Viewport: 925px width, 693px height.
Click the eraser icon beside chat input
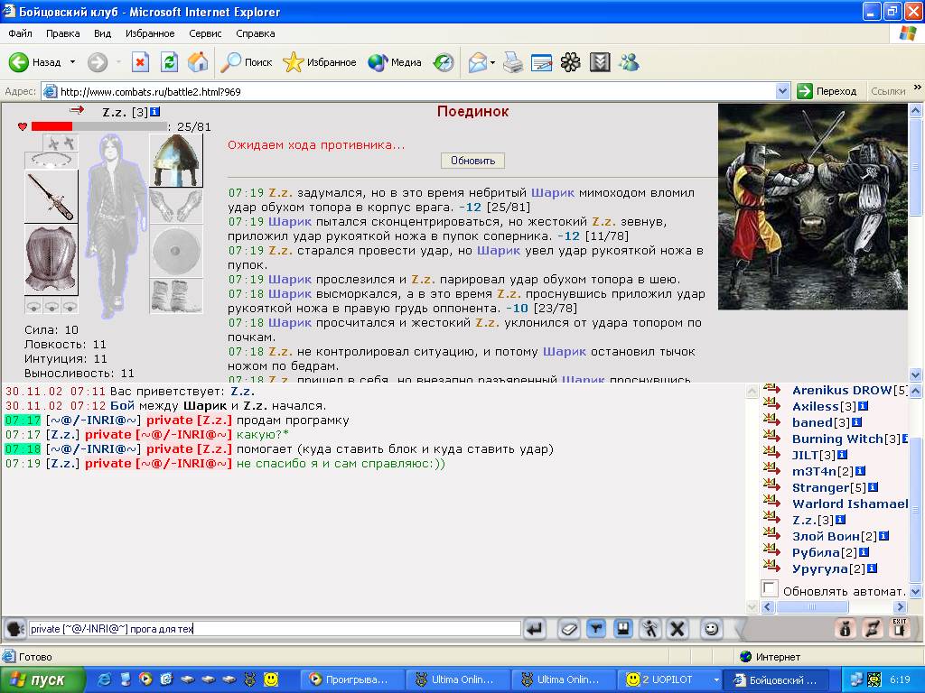point(569,629)
